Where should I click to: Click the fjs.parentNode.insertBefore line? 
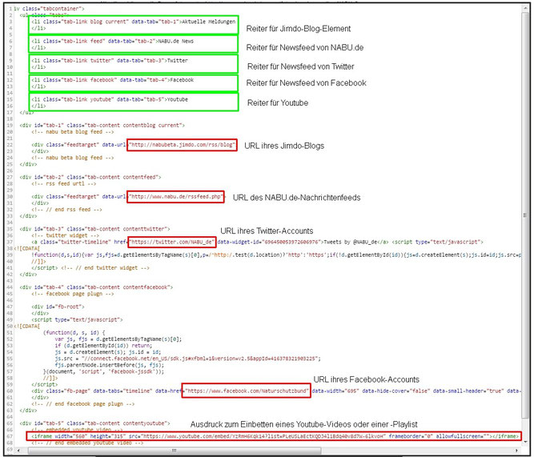(x=110, y=364)
